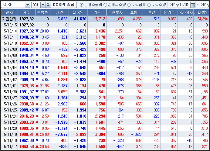Select the 15/12/14 date row
Image resolution: width=210 pixels, height=151 pixels.
[105, 31]
